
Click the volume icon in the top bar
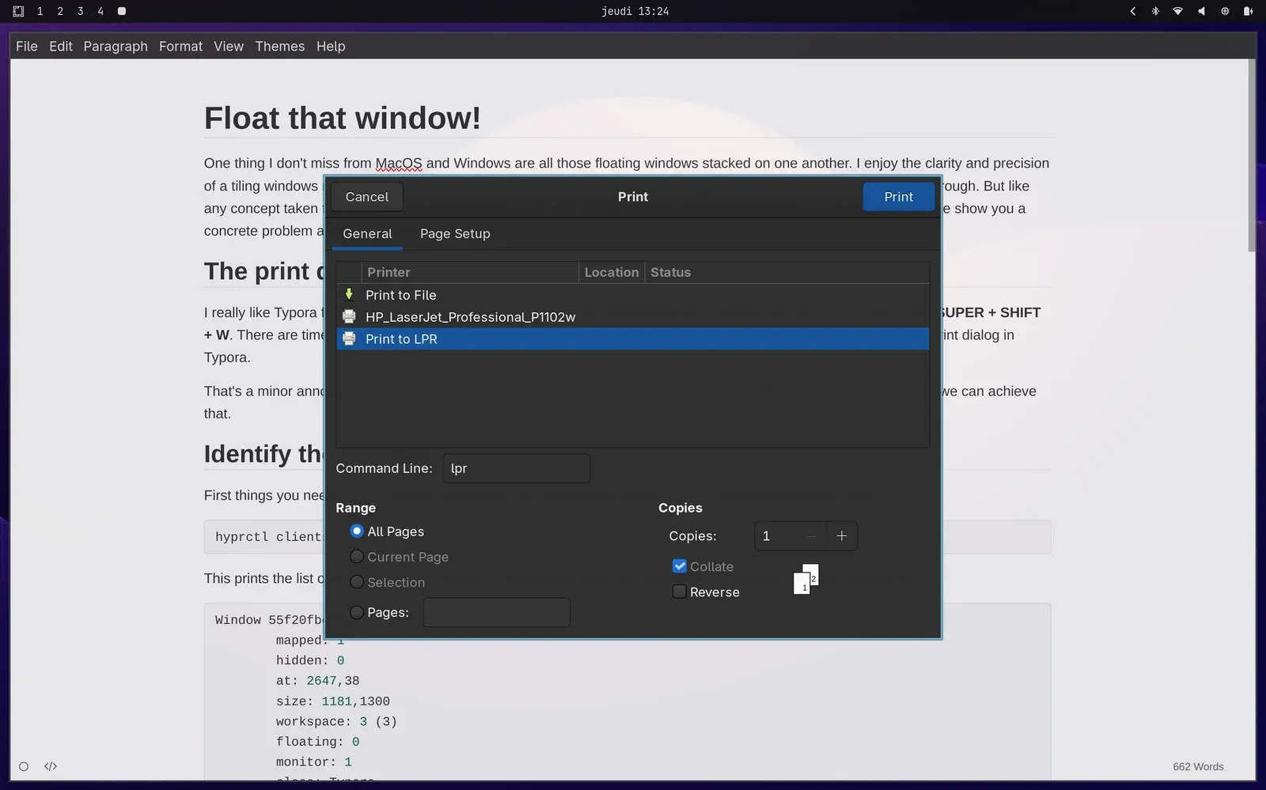[x=1201, y=11]
